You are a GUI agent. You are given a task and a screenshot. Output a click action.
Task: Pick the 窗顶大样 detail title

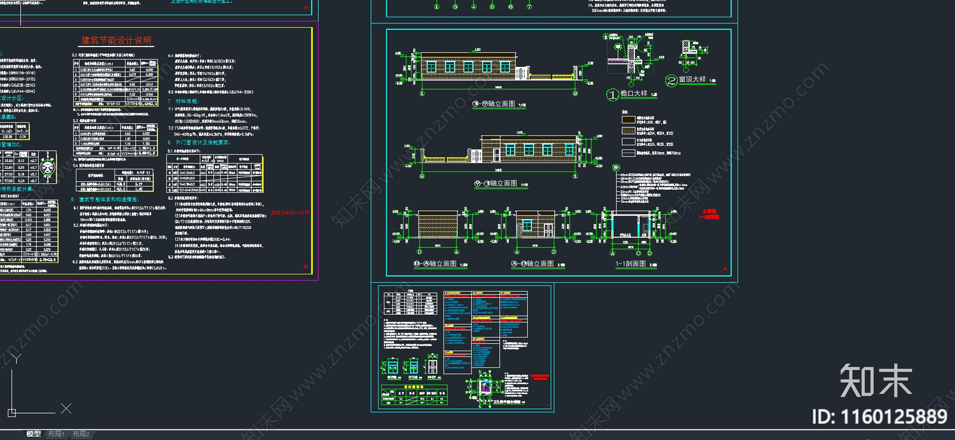(692, 79)
